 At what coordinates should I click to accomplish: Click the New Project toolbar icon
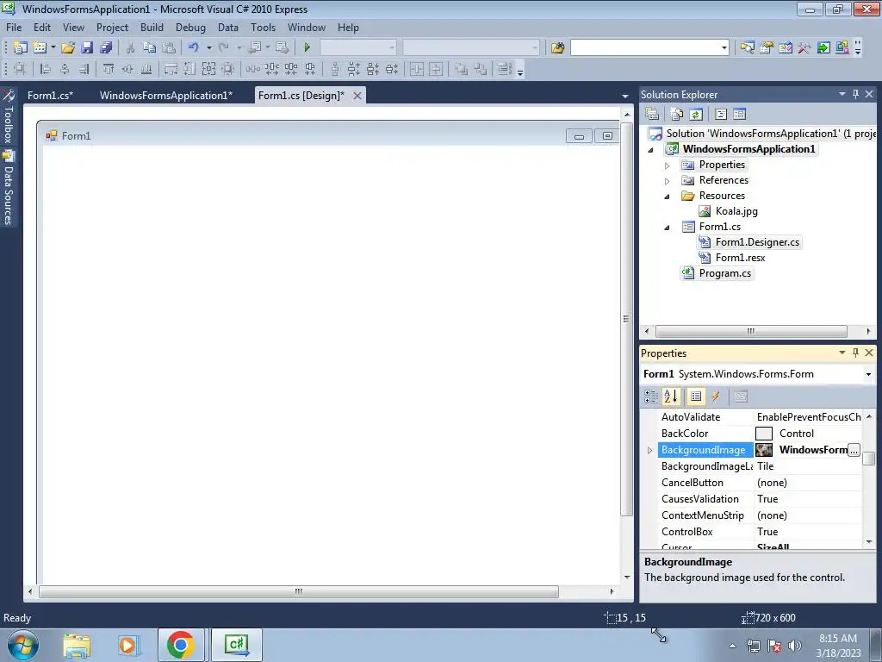point(21,48)
